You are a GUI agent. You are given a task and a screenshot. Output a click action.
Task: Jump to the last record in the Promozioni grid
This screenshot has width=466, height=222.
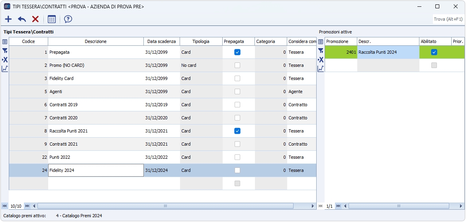[x=338, y=206]
